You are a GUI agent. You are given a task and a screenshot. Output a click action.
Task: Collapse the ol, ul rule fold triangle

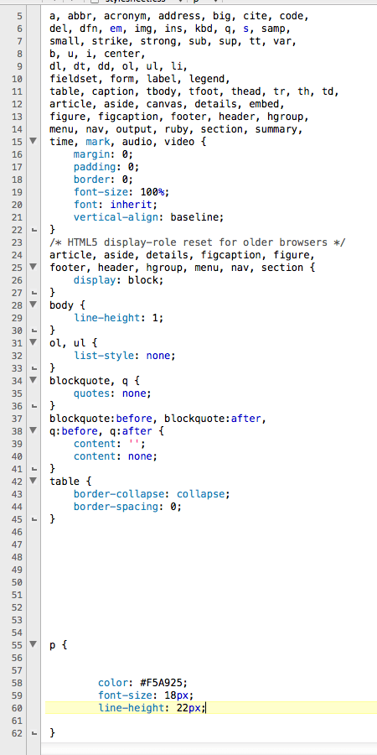point(34,342)
